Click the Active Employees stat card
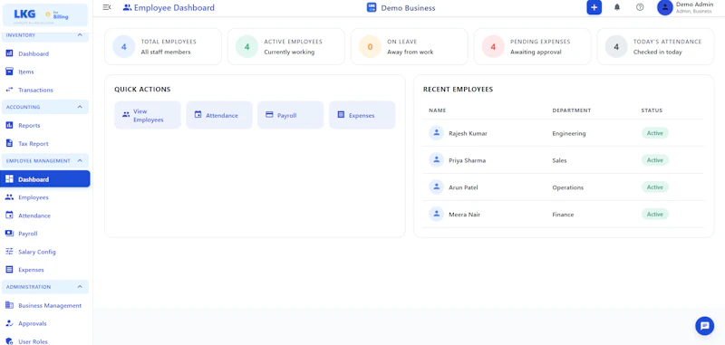Viewport: 725px width, 345px height. tap(285, 47)
